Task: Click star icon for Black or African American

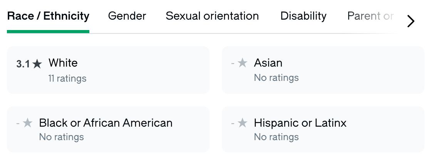Action: coord(27,123)
